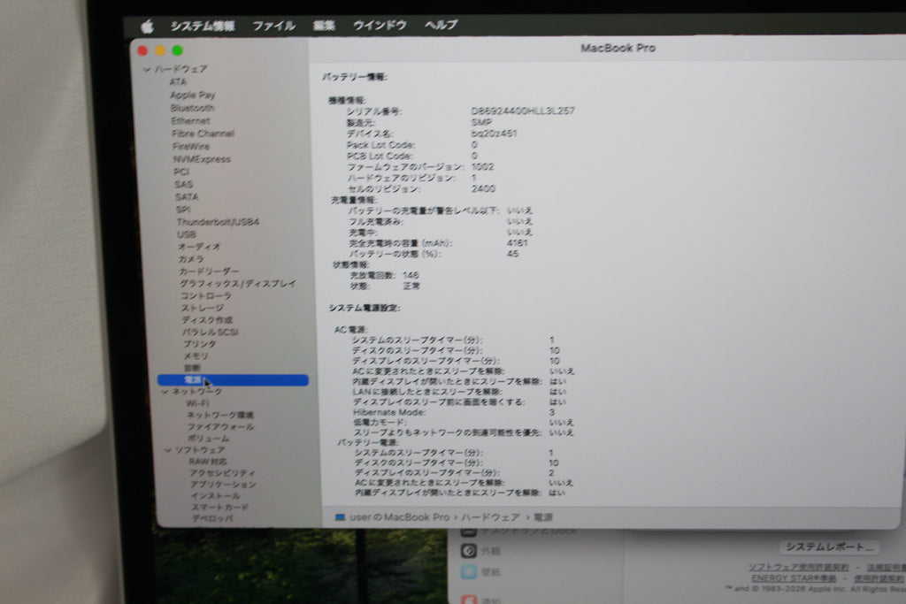Select アプリケーション in the sidebar
Screen dimensions: 906x604
click(223, 485)
